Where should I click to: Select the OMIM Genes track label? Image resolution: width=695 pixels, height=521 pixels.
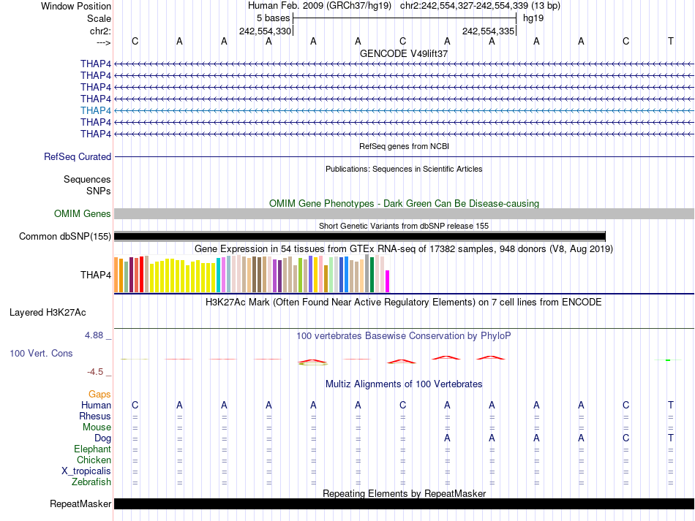coord(83,214)
